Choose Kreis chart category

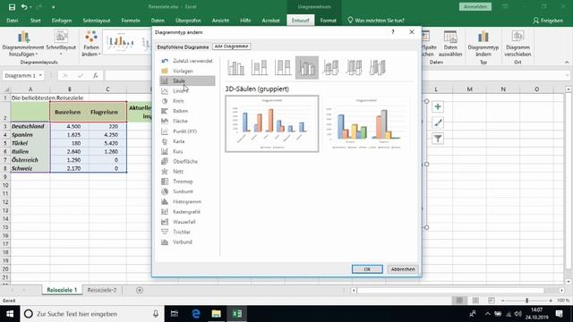187,101
